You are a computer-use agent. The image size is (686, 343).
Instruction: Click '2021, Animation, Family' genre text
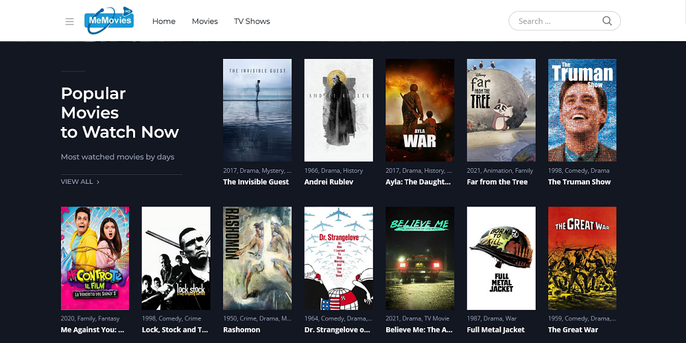pyautogui.click(x=500, y=171)
